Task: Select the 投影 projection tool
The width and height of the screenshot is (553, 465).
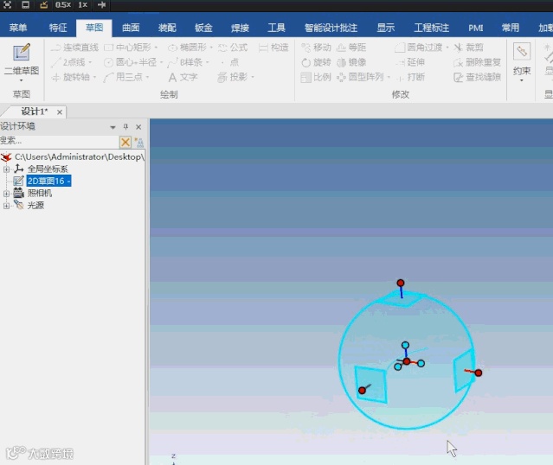Action: (x=233, y=77)
